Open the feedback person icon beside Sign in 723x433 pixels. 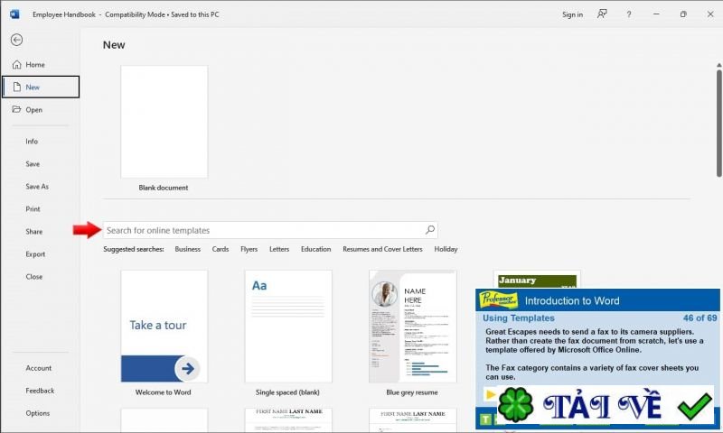(x=602, y=14)
